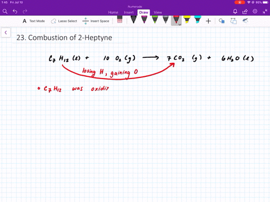
Task: Activate Lasso Select
Action: point(64,21)
